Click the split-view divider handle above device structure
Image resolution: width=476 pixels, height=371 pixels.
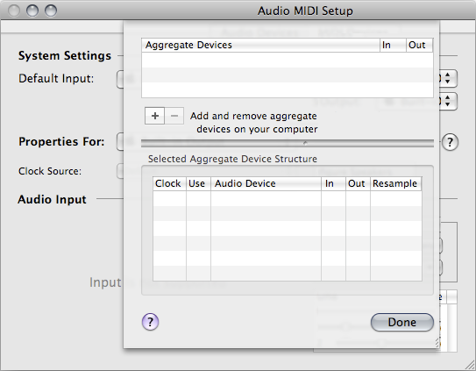(305, 143)
